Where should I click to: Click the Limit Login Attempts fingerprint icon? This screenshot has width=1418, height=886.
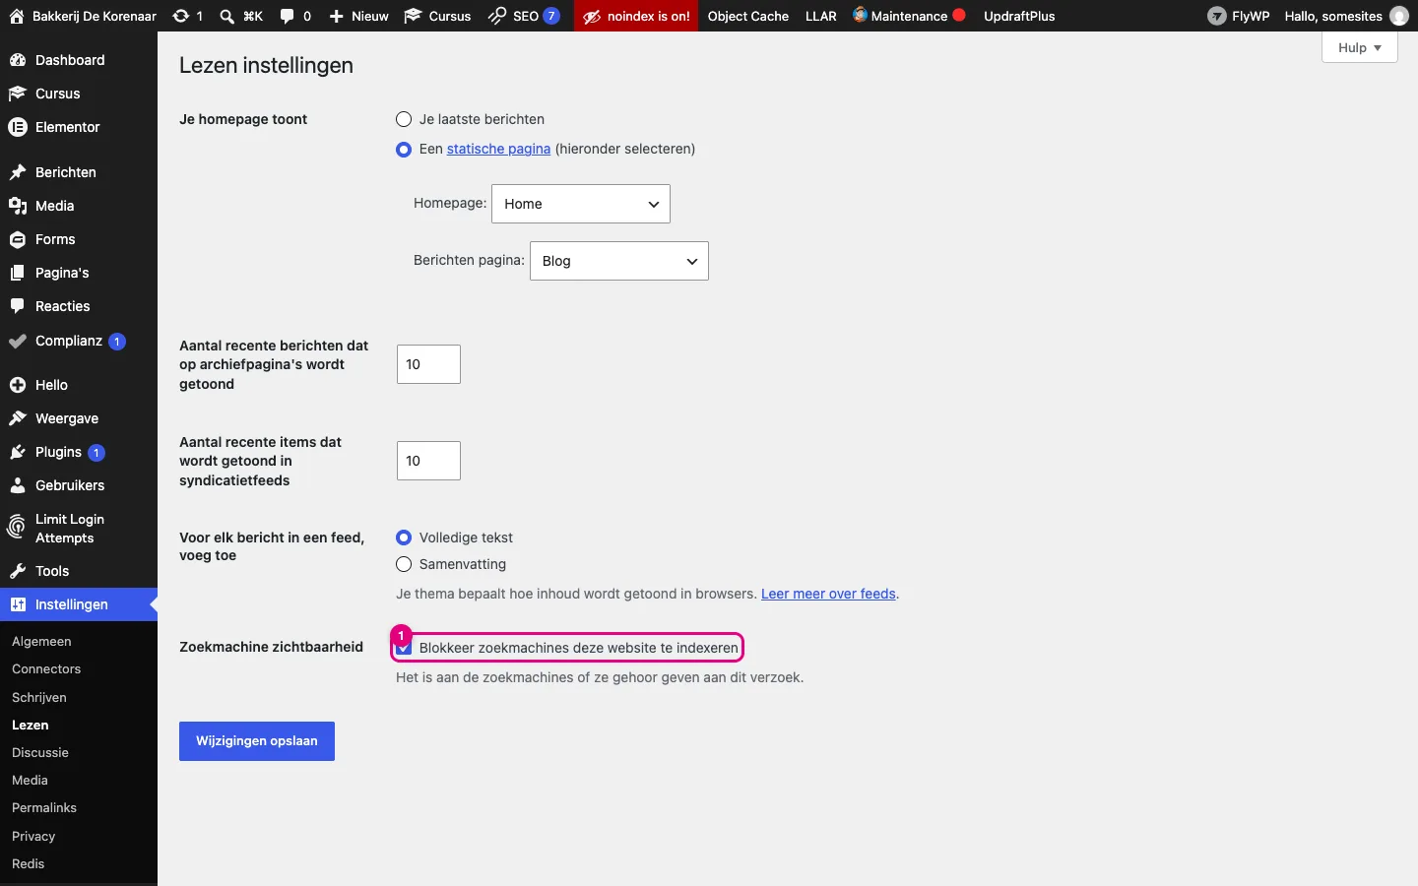pyautogui.click(x=17, y=528)
